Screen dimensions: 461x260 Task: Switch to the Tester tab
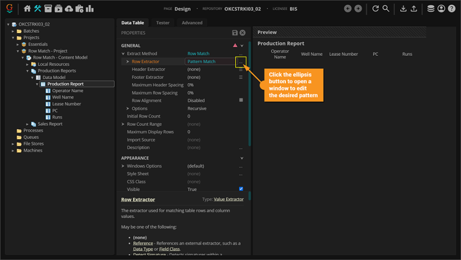pyautogui.click(x=163, y=23)
